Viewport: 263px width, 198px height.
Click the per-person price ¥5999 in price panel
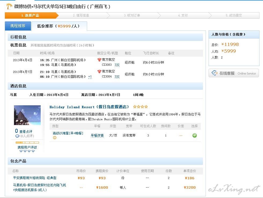coord(228,51)
